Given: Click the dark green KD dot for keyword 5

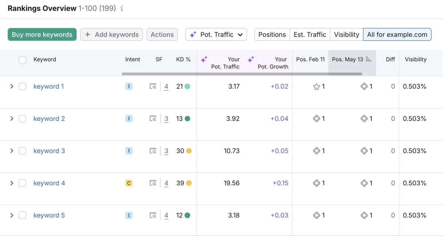Looking at the screenshot, I should [188, 215].
